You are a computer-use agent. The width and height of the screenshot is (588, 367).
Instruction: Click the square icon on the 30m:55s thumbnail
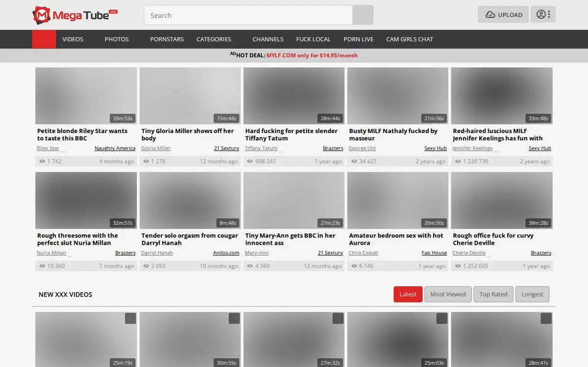(234, 319)
